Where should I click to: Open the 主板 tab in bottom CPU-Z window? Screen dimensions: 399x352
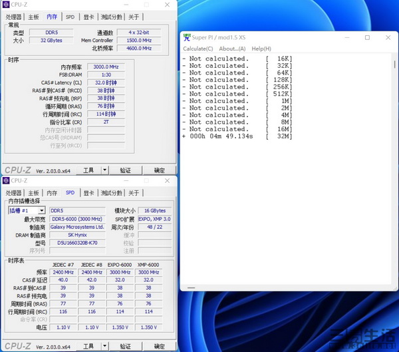(x=33, y=193)
